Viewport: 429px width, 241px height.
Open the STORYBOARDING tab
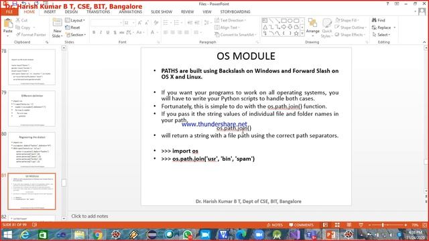(235, 12)
